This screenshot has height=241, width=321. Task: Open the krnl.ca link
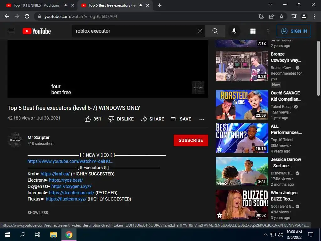(x=55, y=174)
